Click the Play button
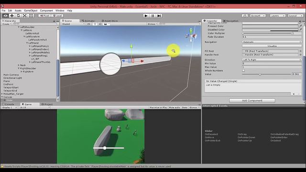The width and height of the screenshot is (306, 172). point(146,16)
